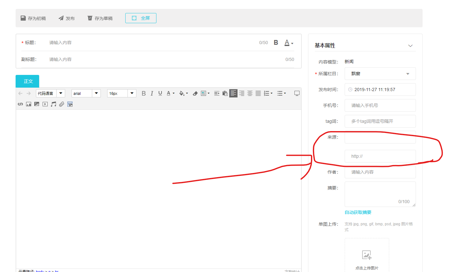The image size is (462, 272).
Task: Click inside the blank body editing area
Action: tap(159, 189)
